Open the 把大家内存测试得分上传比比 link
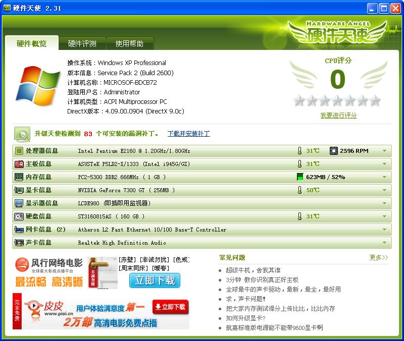The height and width of the screenshot is (341, 404). (280, 308)
